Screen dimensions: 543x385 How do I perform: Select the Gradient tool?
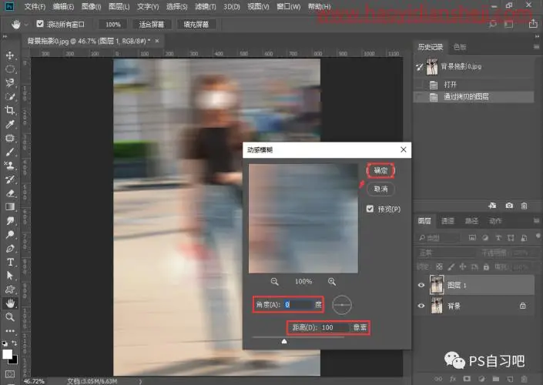[10, 206]
